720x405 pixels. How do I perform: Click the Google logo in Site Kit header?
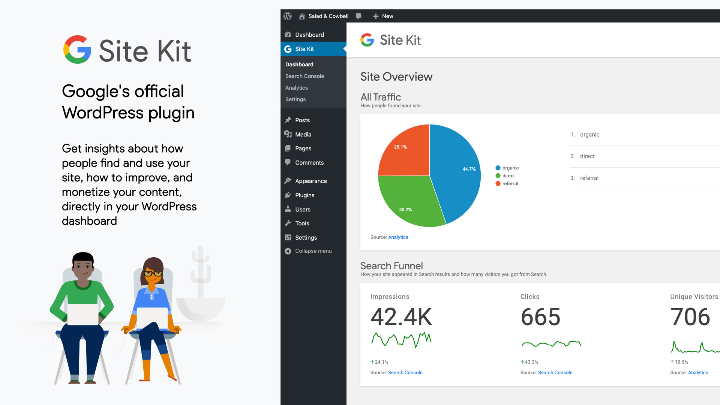click(x=367, y=40)
